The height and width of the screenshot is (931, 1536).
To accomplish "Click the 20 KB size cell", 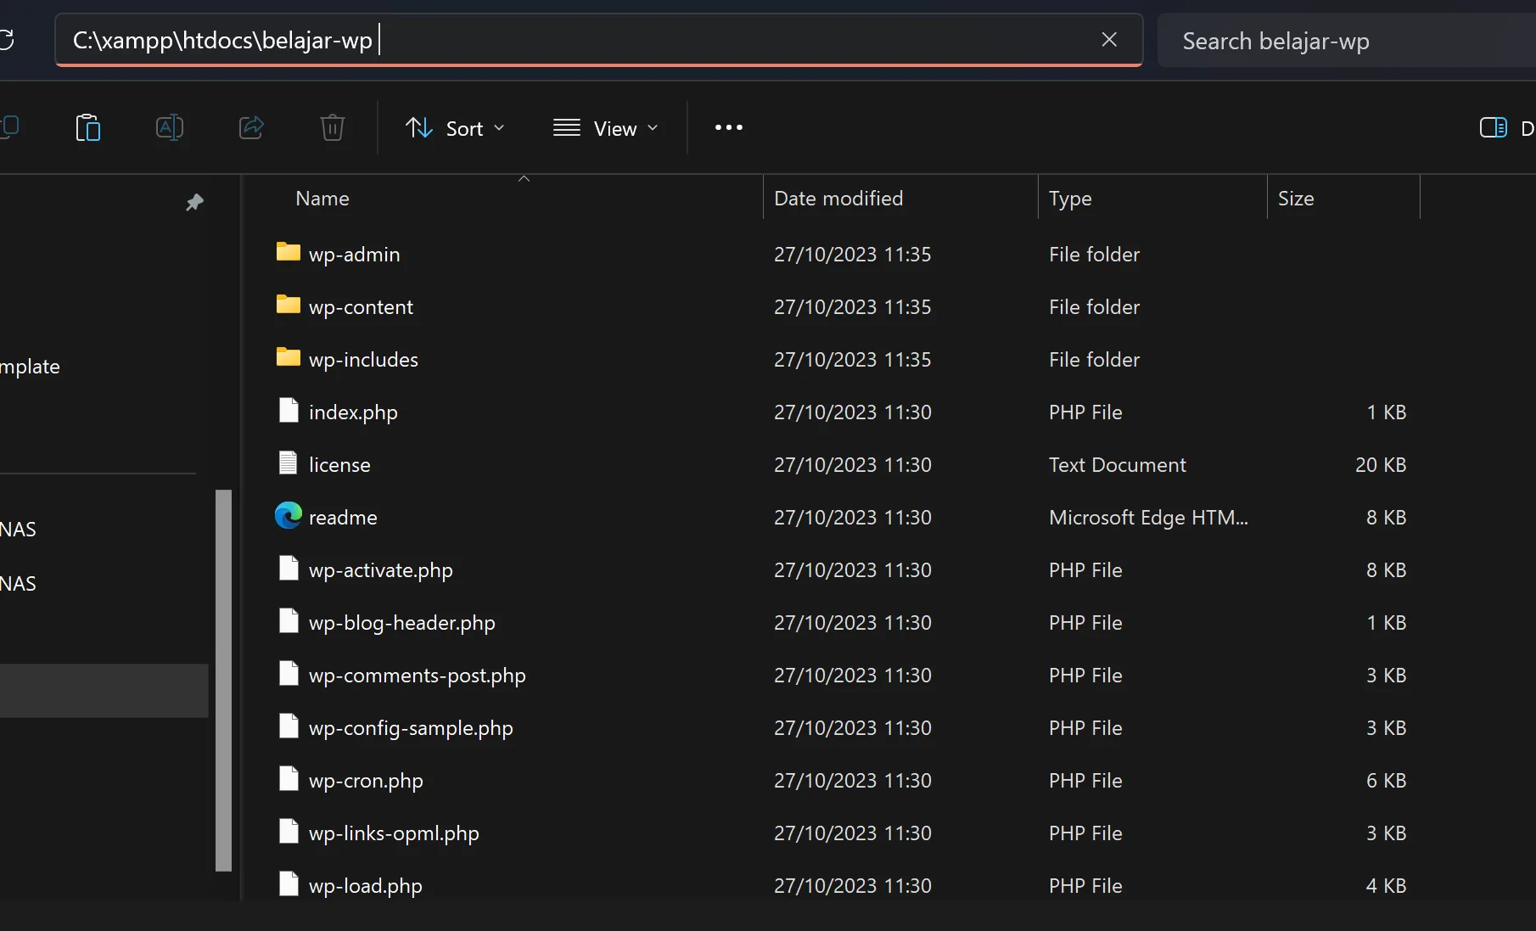I will point(1381,465).
